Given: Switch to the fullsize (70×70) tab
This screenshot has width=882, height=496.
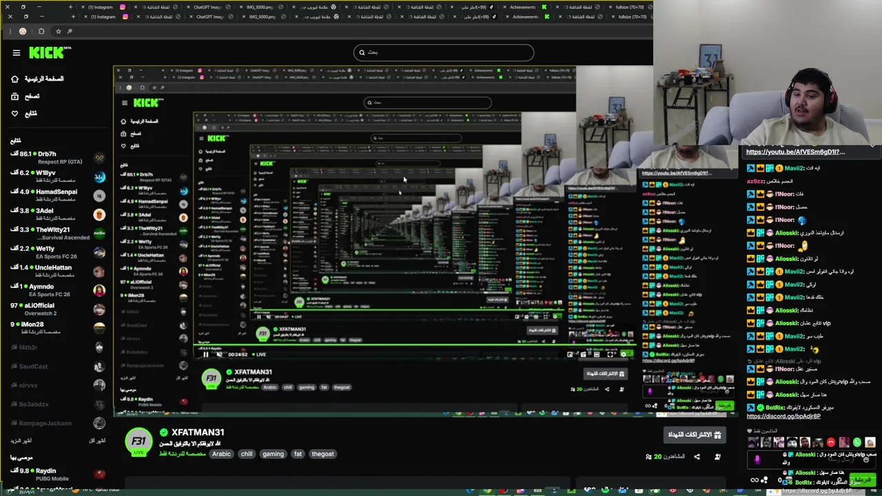Looking at the screenshot, I should [631, 17].
